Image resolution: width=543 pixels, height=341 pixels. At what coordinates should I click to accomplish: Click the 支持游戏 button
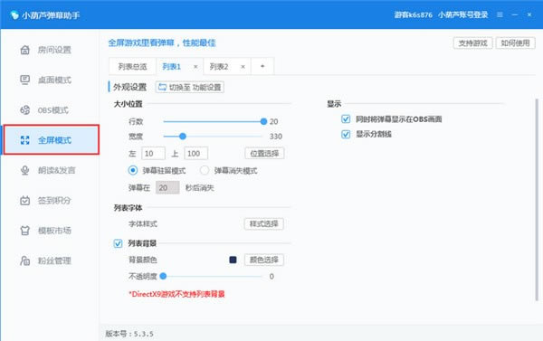pos(472,43)
